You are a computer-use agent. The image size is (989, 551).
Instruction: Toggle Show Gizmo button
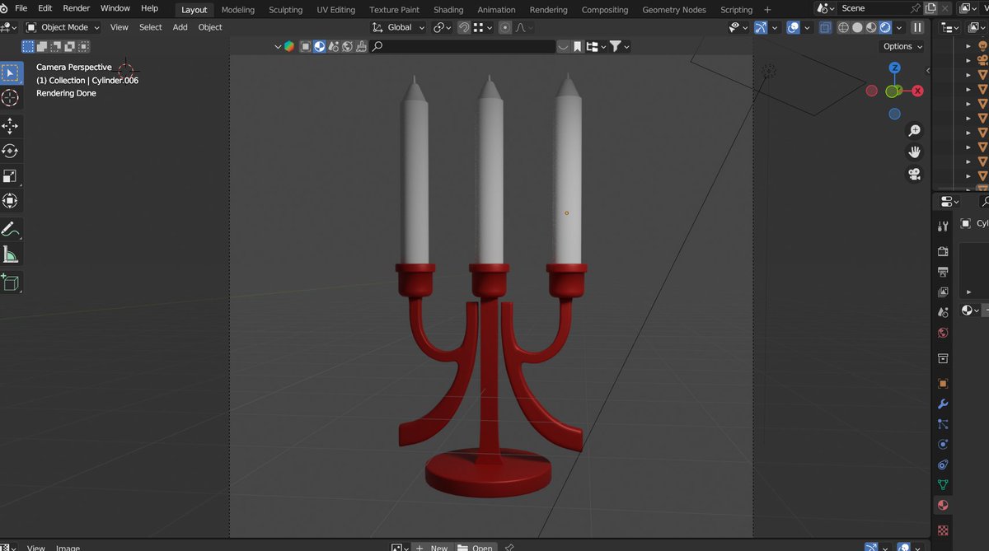(761, 27)
